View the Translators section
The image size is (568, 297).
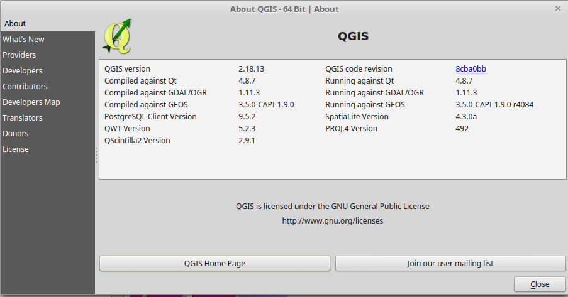[47, 117]
